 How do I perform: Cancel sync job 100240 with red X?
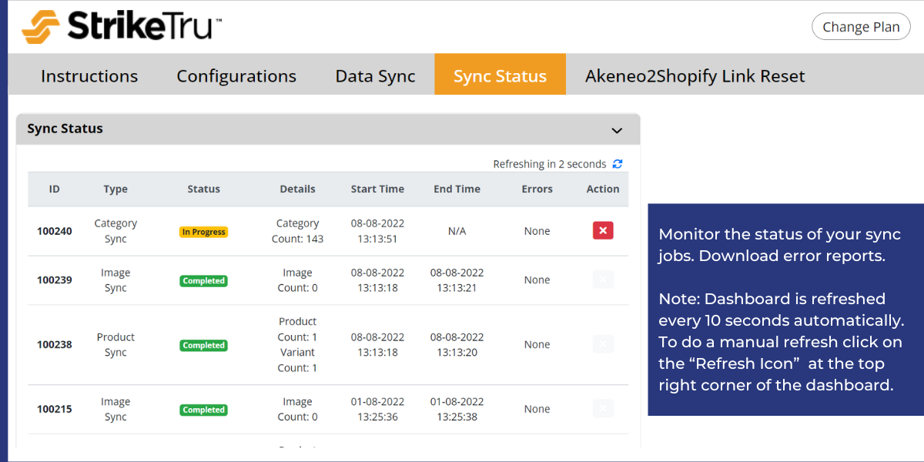coord(603,230)
